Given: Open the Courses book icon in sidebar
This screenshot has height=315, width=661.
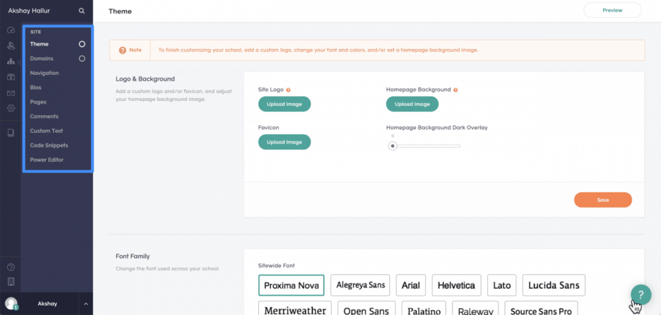Looking at the screenshot, I should pos(11,133).
